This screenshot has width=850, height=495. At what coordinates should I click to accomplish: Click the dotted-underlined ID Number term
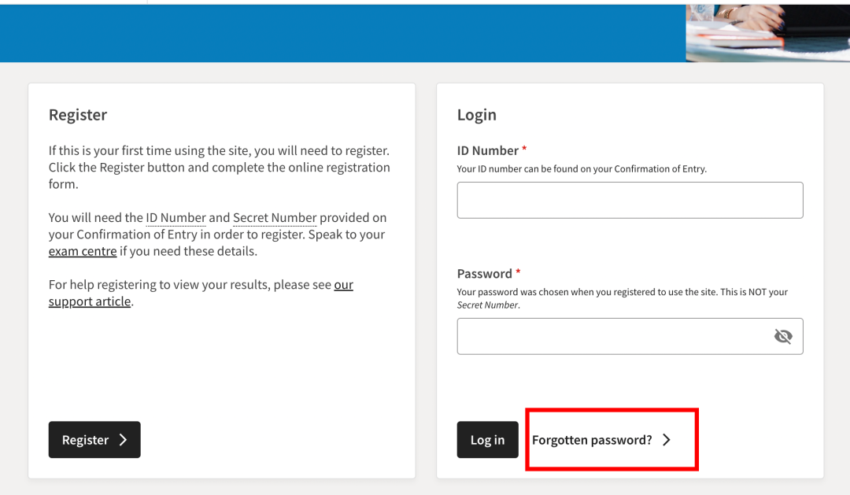coord(176,217)
